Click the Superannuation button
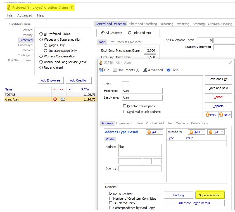 pos(210,195)
